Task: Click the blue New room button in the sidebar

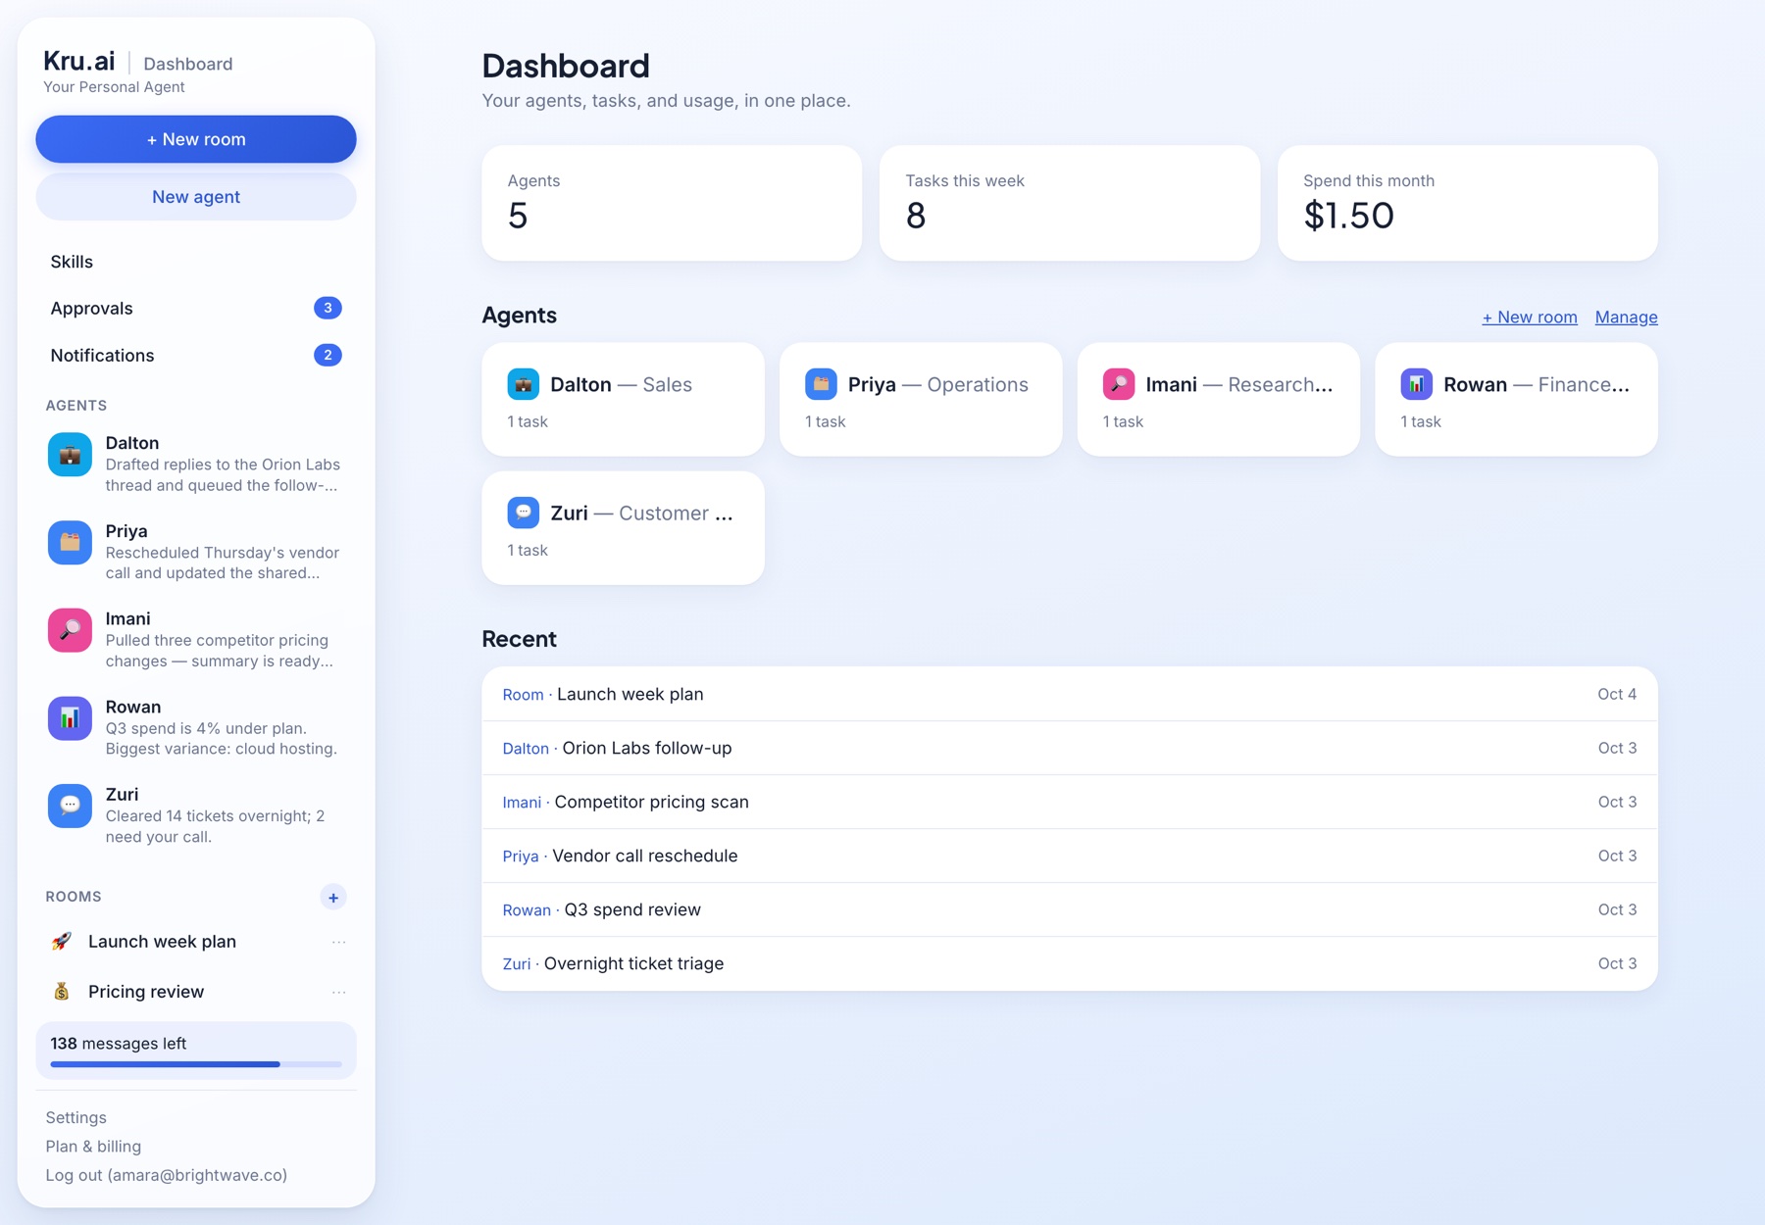Action: (x=196, y=139)
